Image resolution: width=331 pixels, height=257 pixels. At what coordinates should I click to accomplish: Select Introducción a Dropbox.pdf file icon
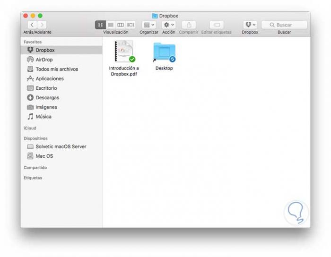tap(124, 51)
